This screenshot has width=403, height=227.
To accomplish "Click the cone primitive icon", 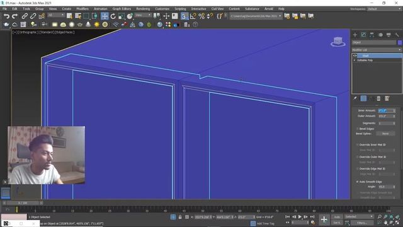I will tap(88, 25).
